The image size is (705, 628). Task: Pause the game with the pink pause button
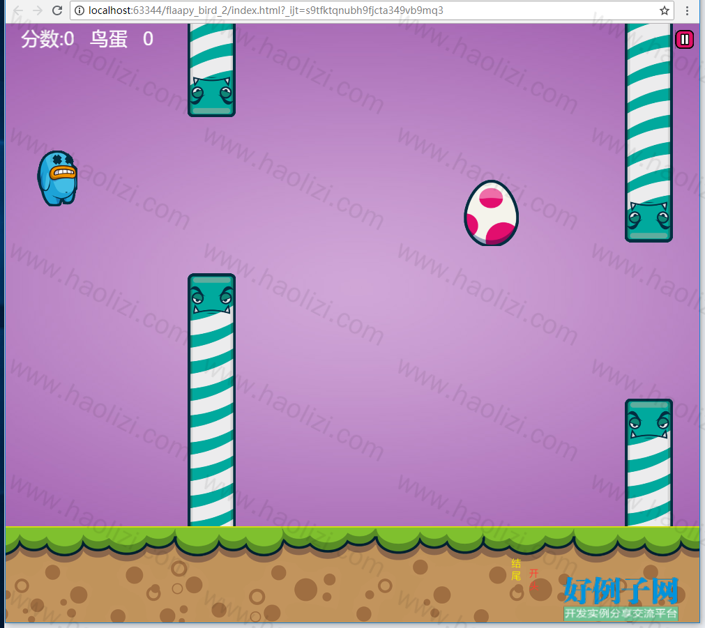(684, 40)
